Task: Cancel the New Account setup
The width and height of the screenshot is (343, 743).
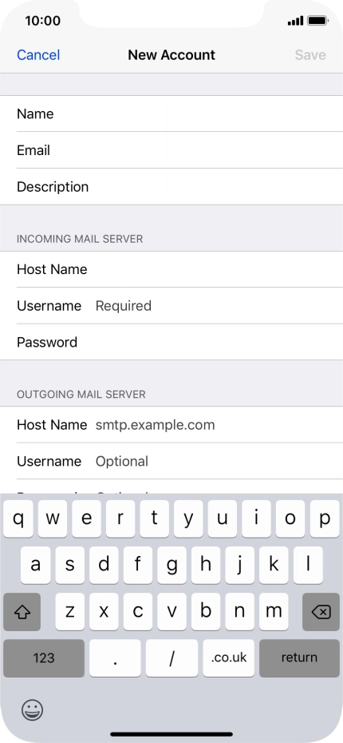Action: tap(38, 55)
